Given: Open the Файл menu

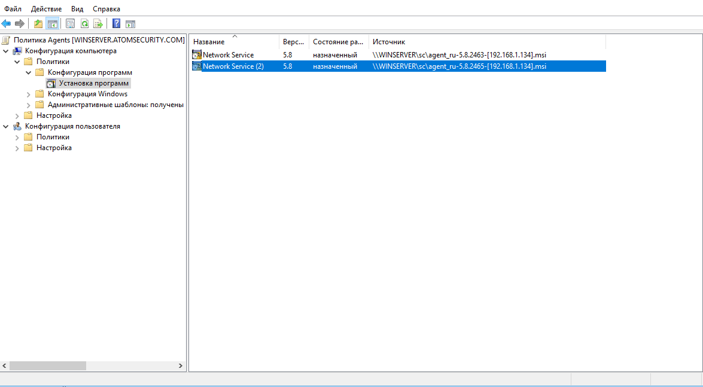Looking at the screenshot, I should (12, 8).
